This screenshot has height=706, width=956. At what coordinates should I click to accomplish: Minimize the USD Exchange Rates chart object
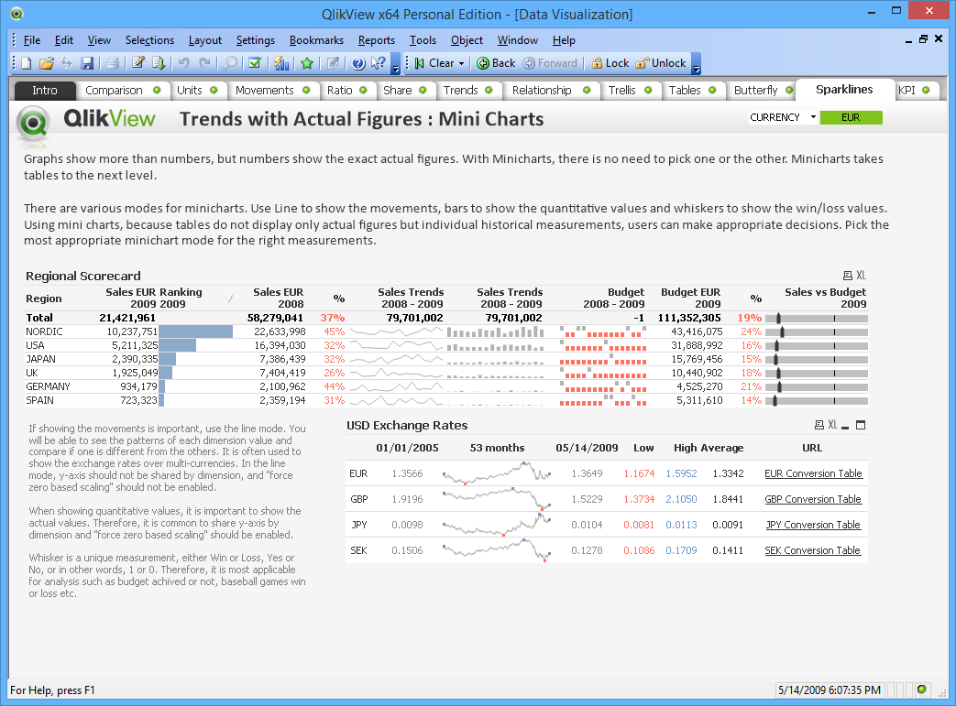845,425
